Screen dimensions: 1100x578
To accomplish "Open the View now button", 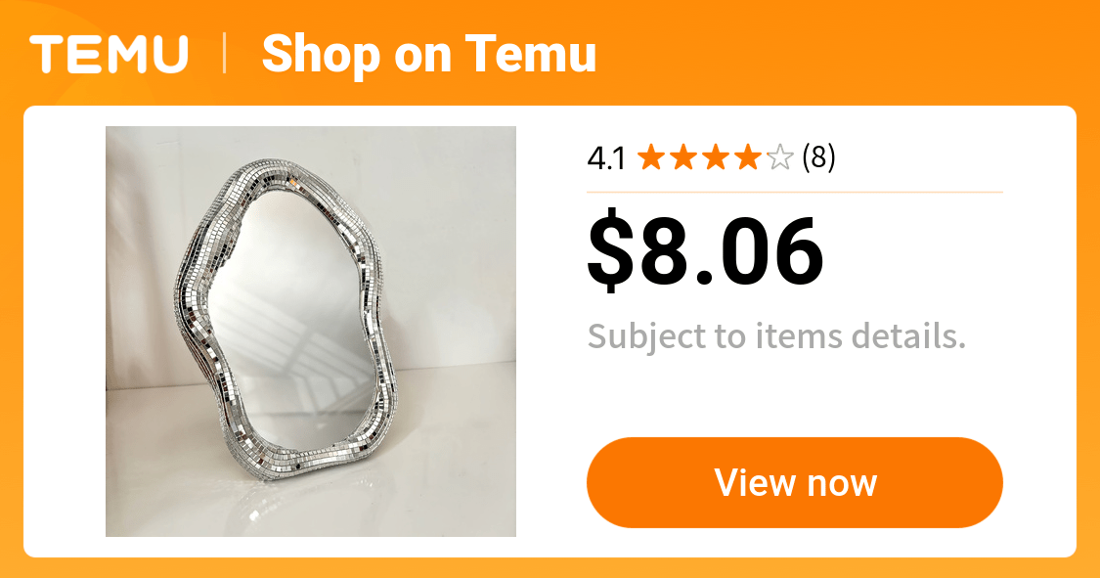I will [795, 482].
